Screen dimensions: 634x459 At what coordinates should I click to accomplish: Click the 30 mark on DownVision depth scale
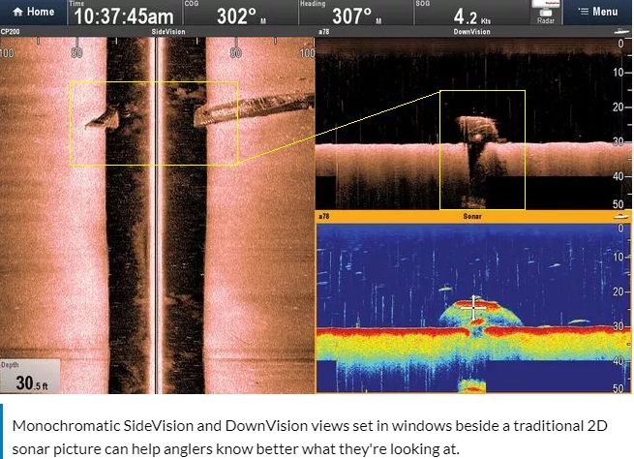(x=618, y=141)
